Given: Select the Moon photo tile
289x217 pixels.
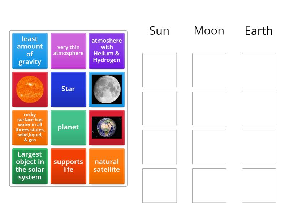Looking at the screenshot, I should (107, 89).
